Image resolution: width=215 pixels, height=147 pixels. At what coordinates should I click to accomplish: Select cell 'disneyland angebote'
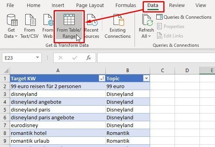click(58, 102)
